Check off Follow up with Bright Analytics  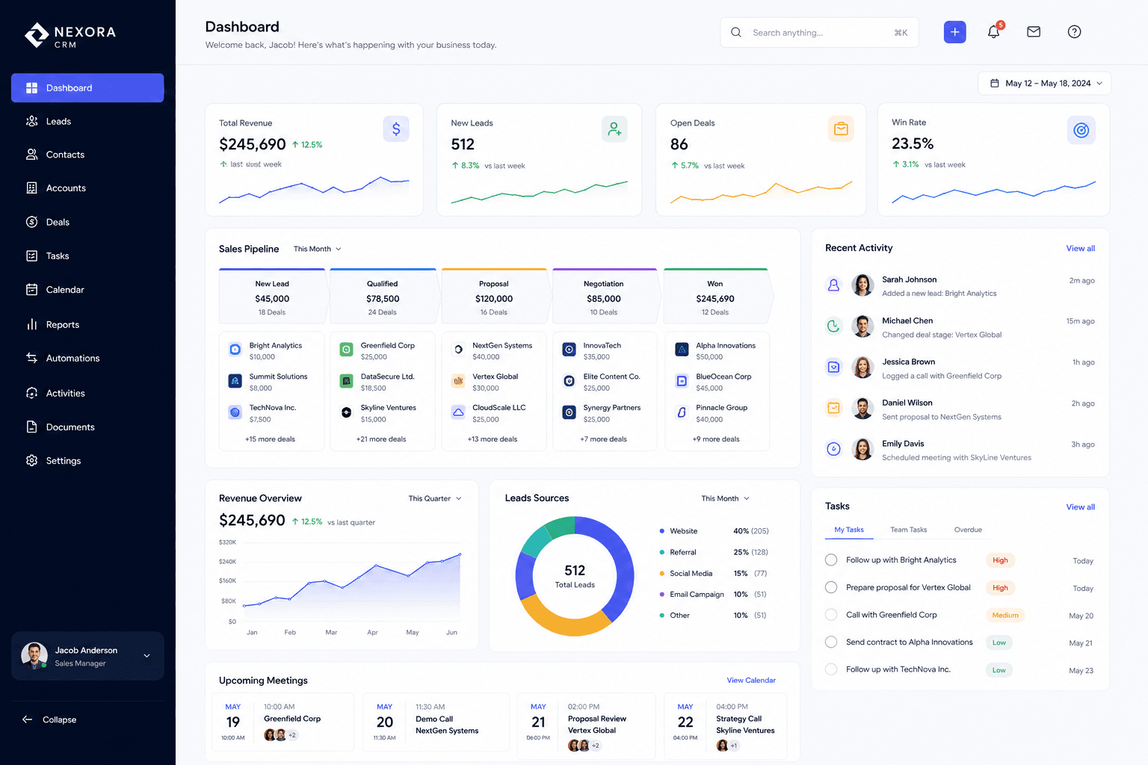(x=831, y=560)
